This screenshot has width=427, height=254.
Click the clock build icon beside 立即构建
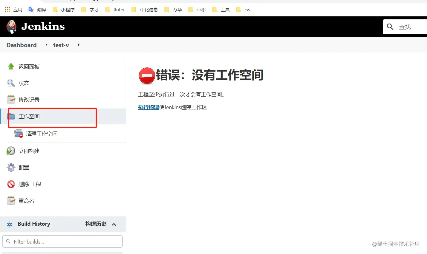pyautogui.click(x=11, y=151)
